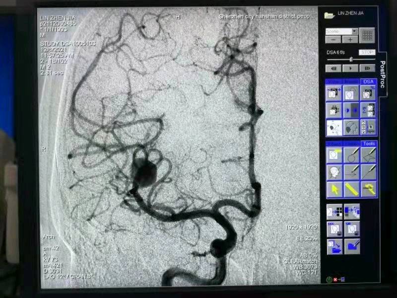Click the green power status icon
The width and height of the screenshot is (397, 298).
point(329,280)
